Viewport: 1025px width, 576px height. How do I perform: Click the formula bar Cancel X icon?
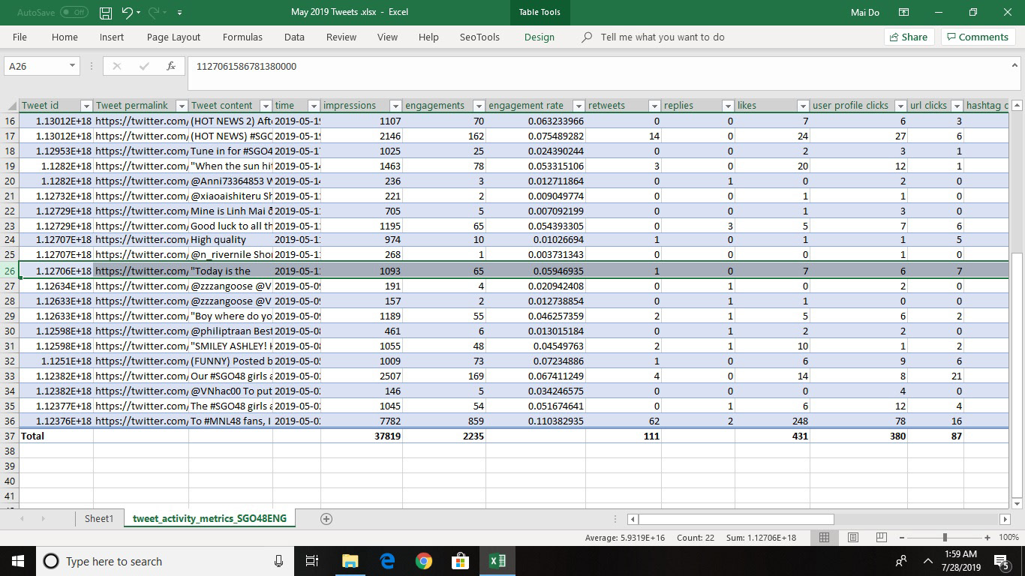coord(116,66)
